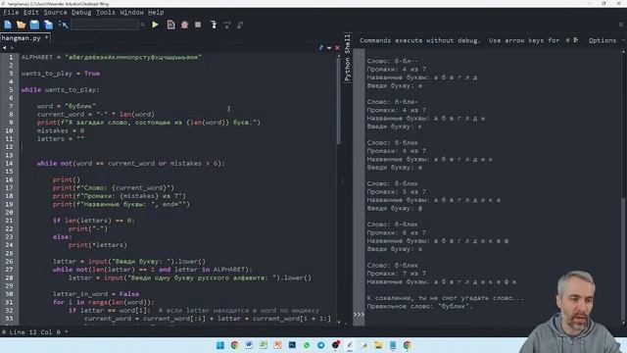Click the goto-definition arrow icon in toolbar
Viewport: 627px width, 353px height.
[63, 25]
